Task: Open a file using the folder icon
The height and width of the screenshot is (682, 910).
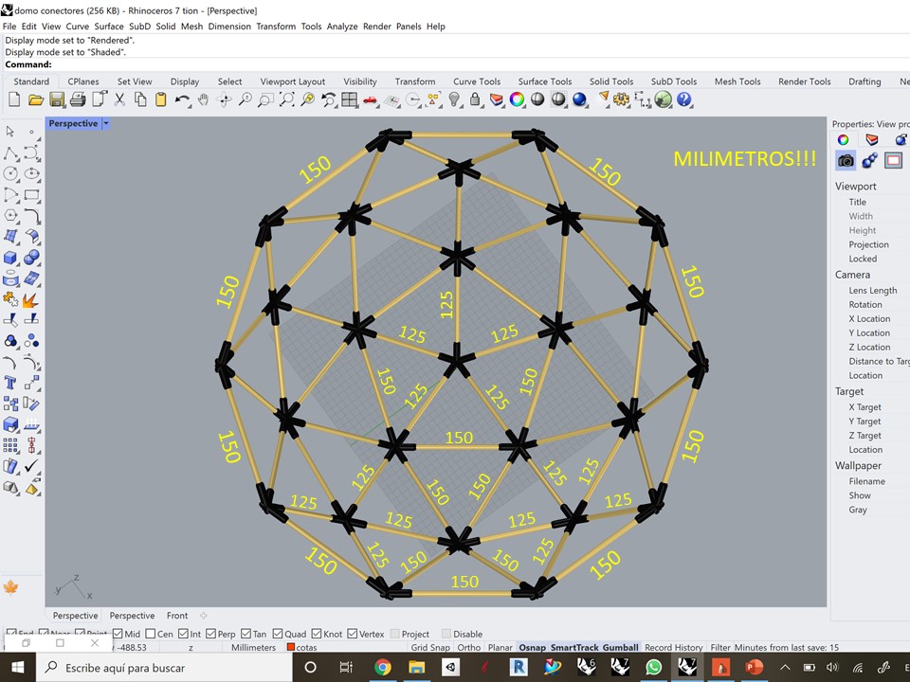Action: pos(35,99)
